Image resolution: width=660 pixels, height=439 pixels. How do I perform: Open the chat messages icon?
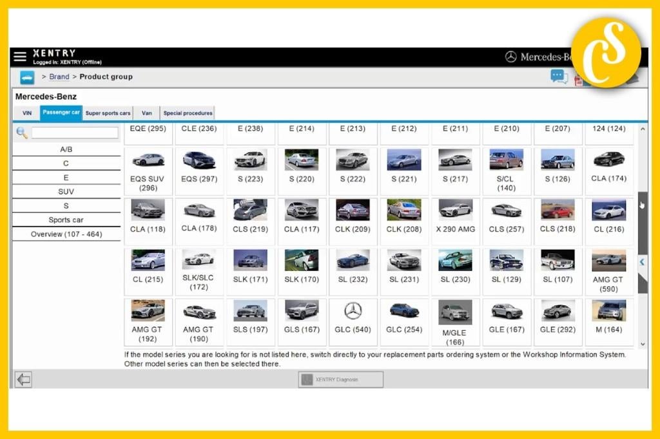click(558, 77)
